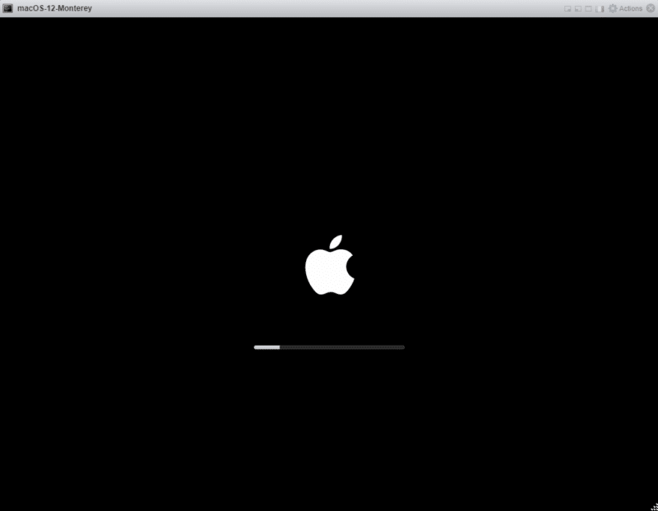Click the VM monitor icon before the window title
Viewport: 658px width, 511px height.
click(7, 7)
